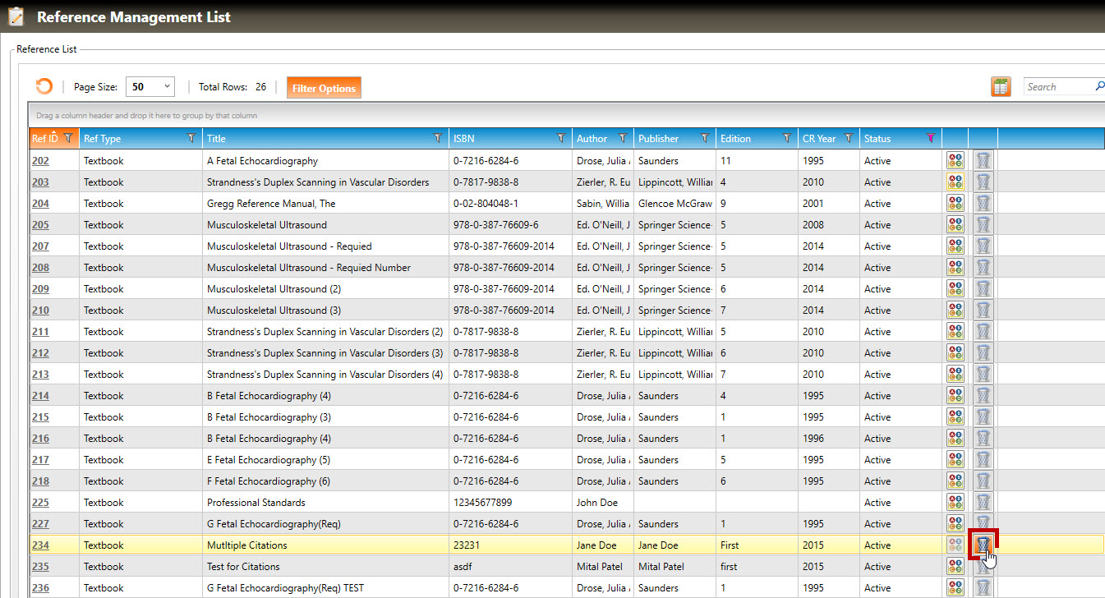Click the search magnifier icon

tap(1099, 86)
